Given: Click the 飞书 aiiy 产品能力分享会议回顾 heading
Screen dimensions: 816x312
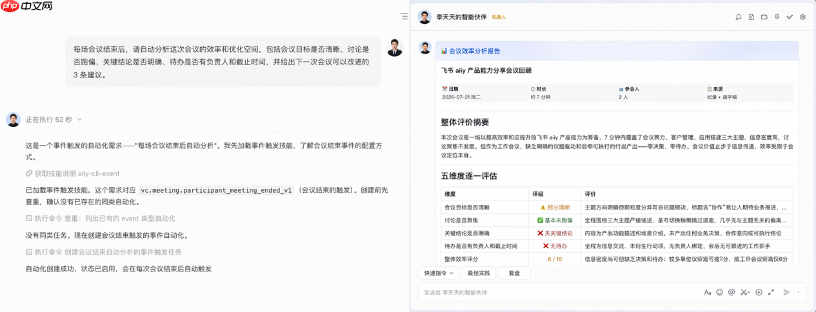Looking at the screenshot, I should click(486, 70).
